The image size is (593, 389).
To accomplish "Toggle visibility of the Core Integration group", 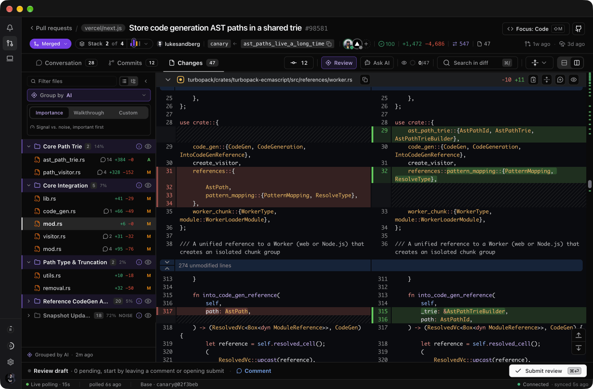I will point(148,185).
